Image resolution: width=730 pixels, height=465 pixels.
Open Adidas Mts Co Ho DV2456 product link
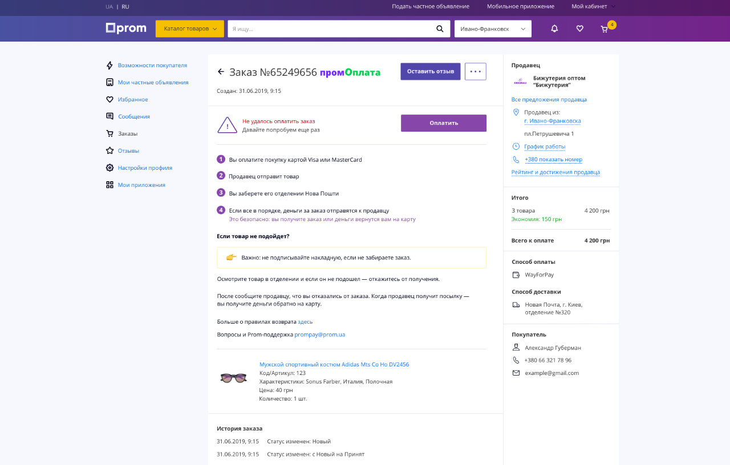pos(334,364)
